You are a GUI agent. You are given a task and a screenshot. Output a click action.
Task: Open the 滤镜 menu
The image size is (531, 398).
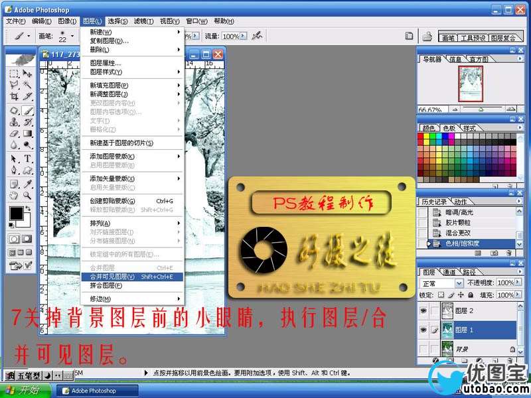click(144, 21)
